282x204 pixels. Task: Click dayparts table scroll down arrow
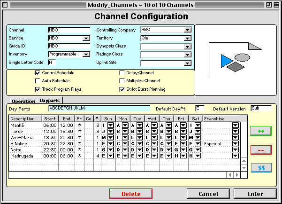244,168
